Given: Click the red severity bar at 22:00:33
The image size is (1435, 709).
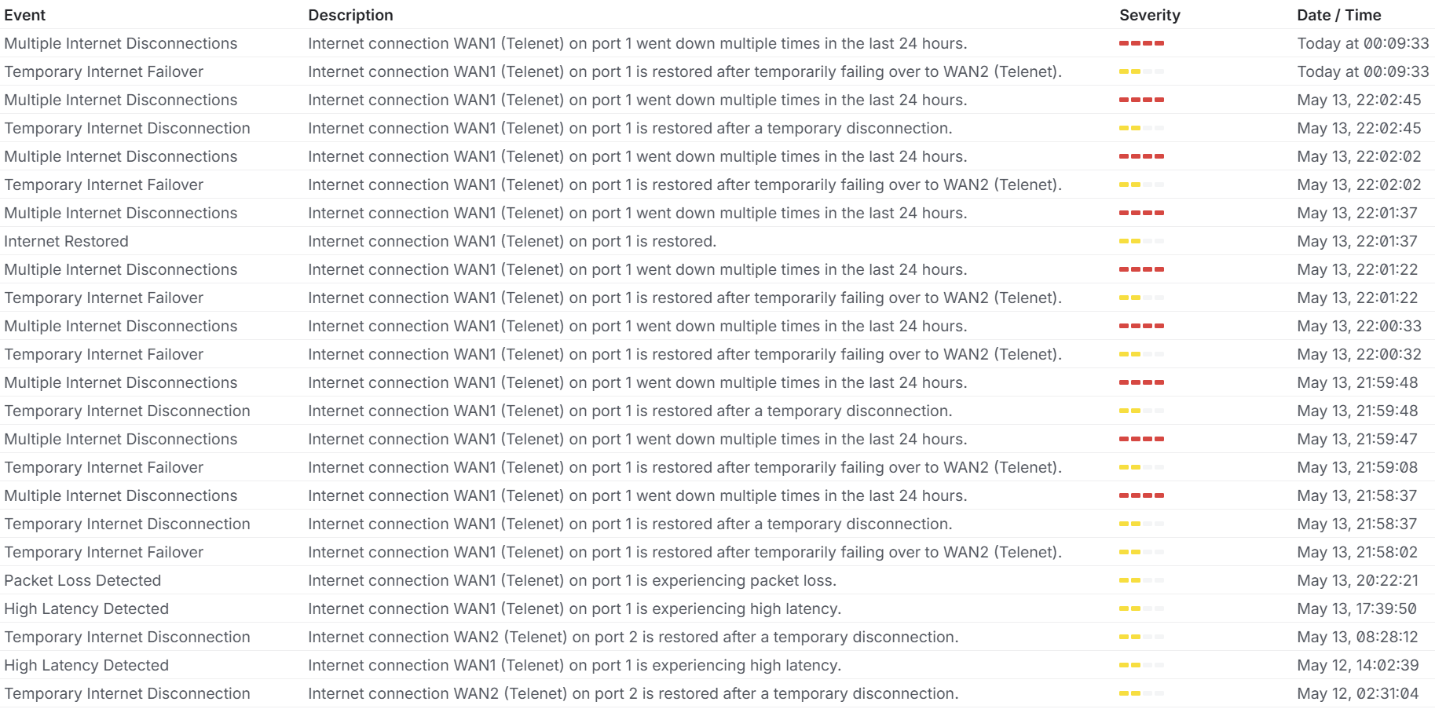Looking at the screenshot, I should point(1141,326).
